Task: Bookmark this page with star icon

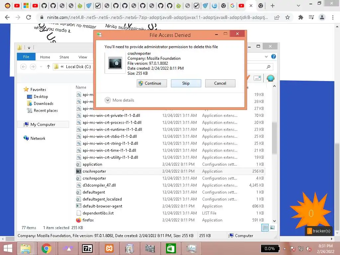Action: click(x=288, y=17)
